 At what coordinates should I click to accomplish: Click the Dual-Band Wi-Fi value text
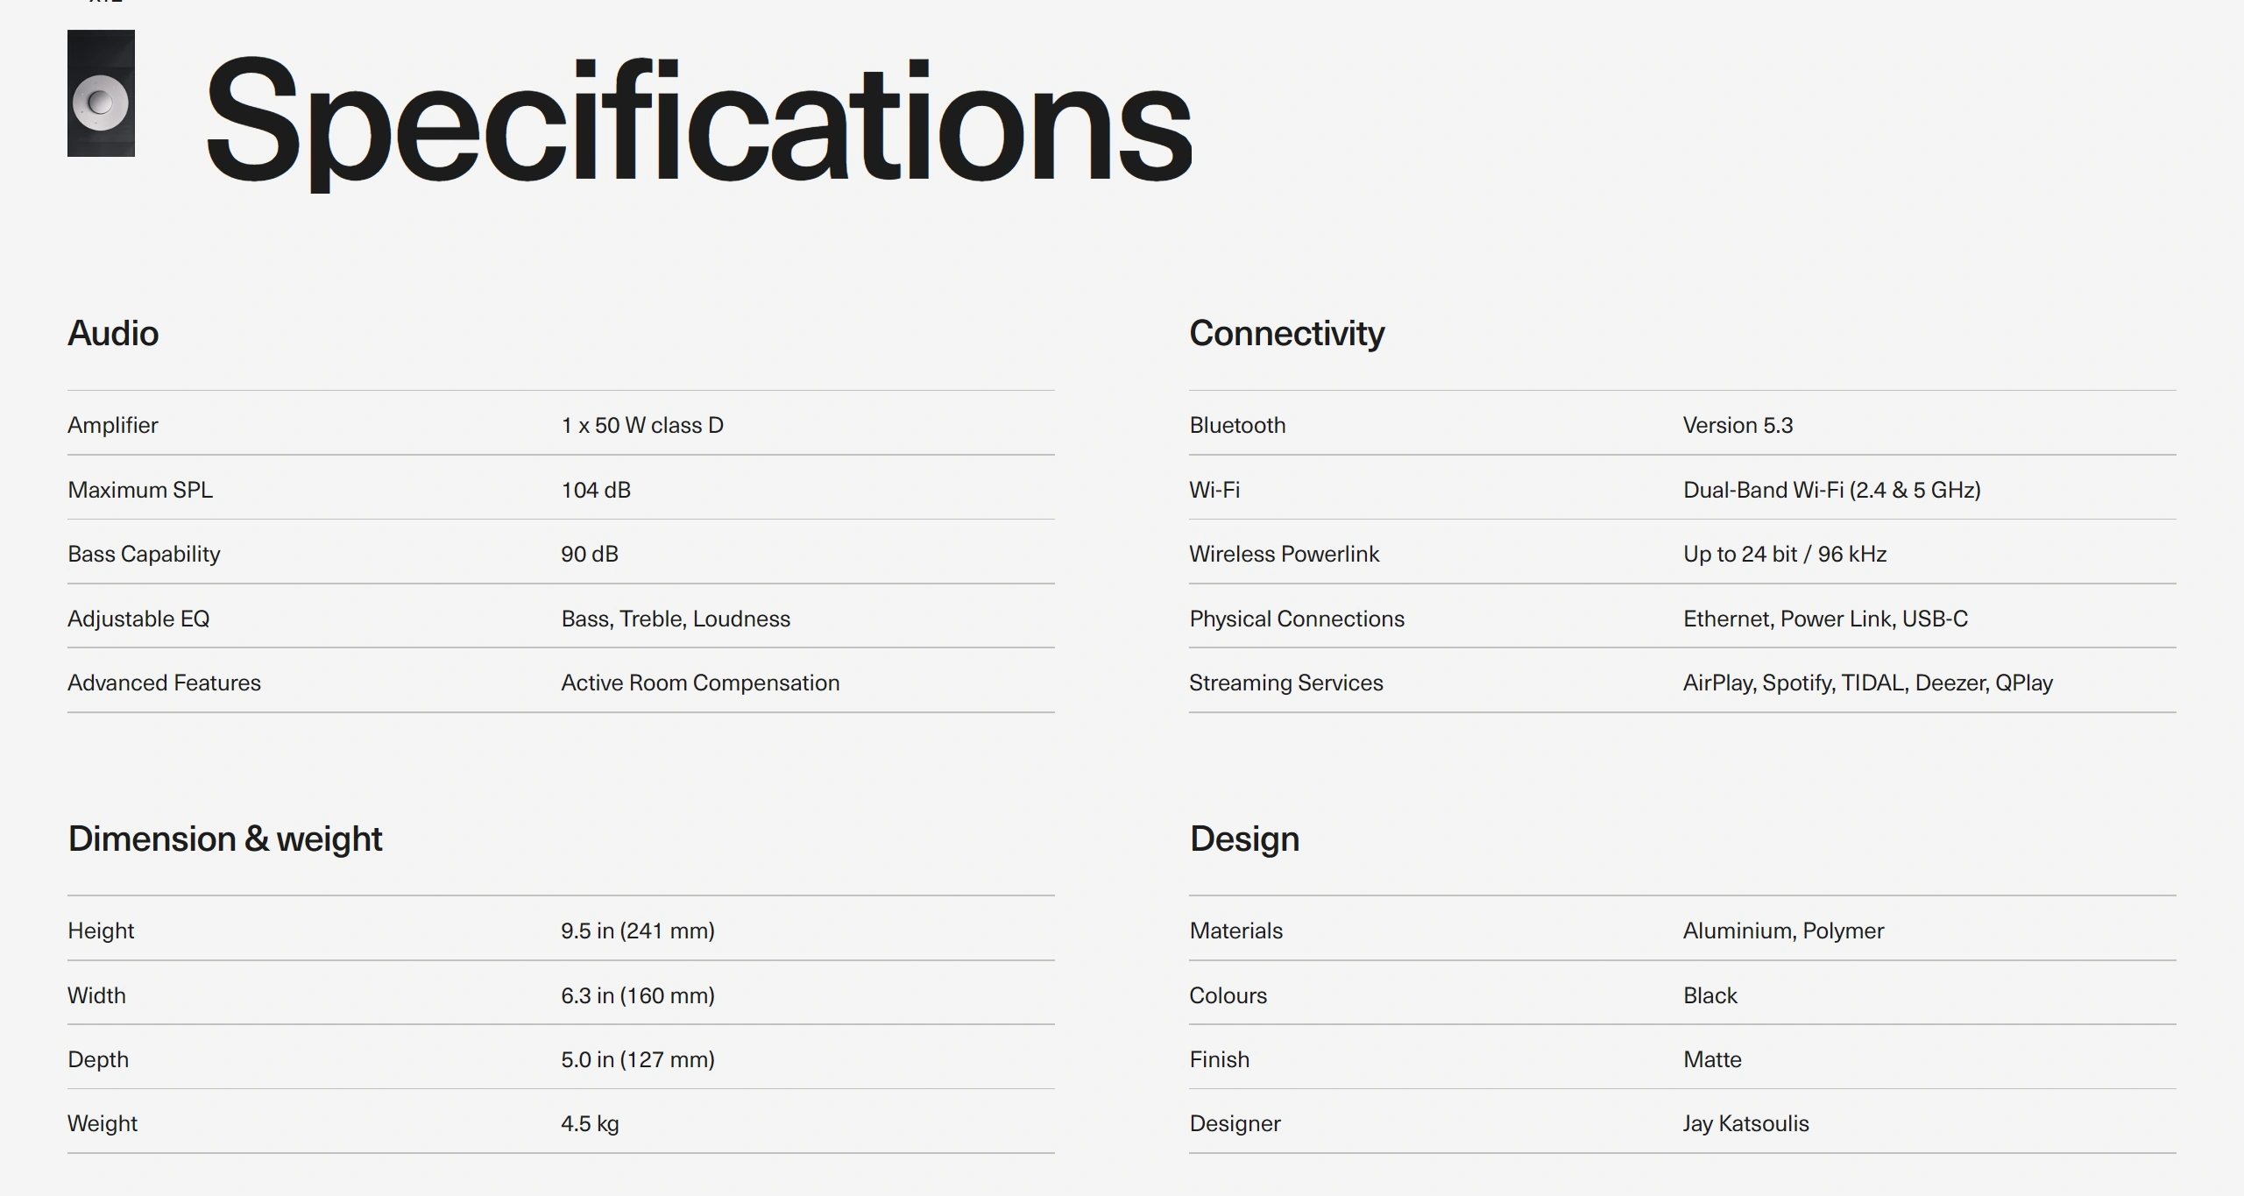(x=1831, y=490)
